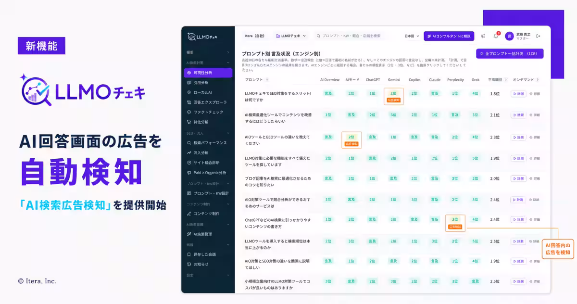Open the プロンプト・KW設計 sidebar item
The width and height of the screenshot is (577, 304).
pyautogui.click(x=208, y=193)
